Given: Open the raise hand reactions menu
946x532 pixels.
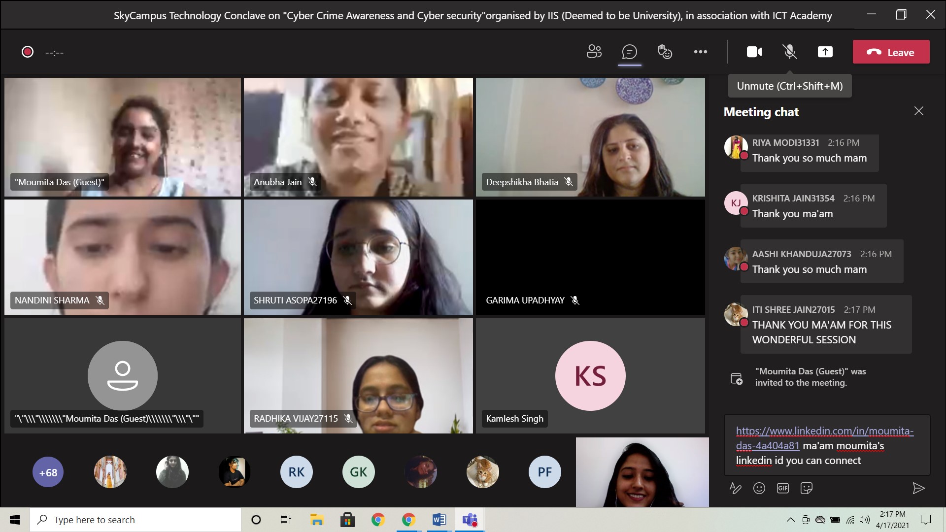Looking at the screenshot, I should coord(665,52).
